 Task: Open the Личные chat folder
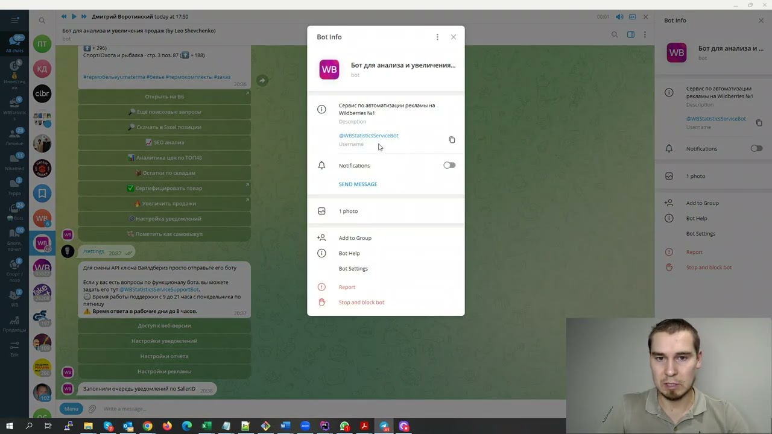point(14,137)
